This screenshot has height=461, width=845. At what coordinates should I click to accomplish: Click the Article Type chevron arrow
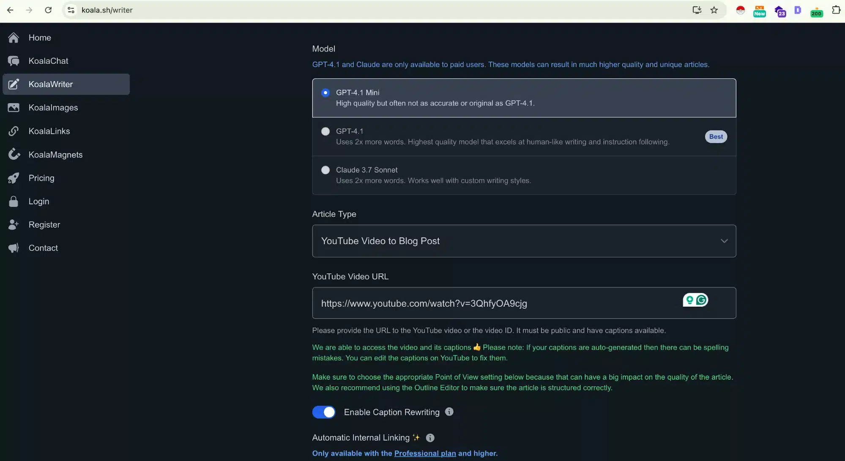click(x=724, y=241)
